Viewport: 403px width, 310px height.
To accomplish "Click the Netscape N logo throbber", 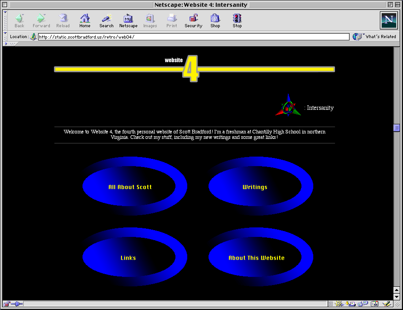I will coord(388,20).
